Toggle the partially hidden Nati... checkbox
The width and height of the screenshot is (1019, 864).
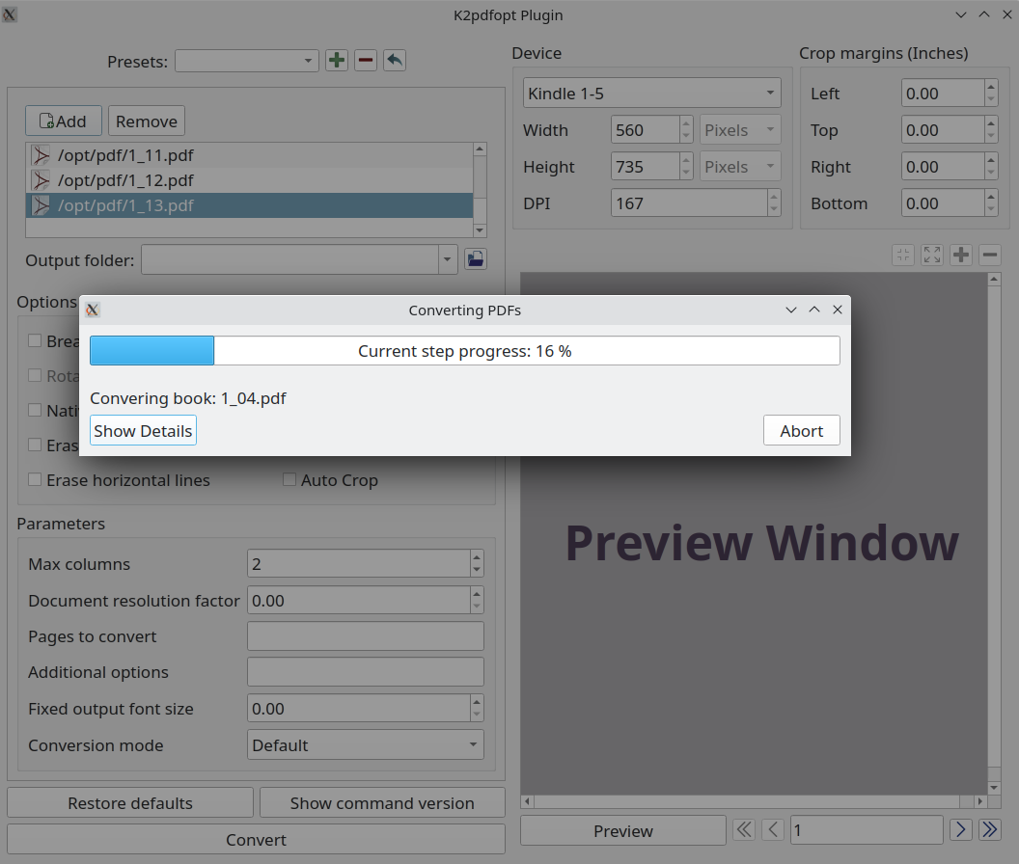pyautogui.click(x=35, y=410)
